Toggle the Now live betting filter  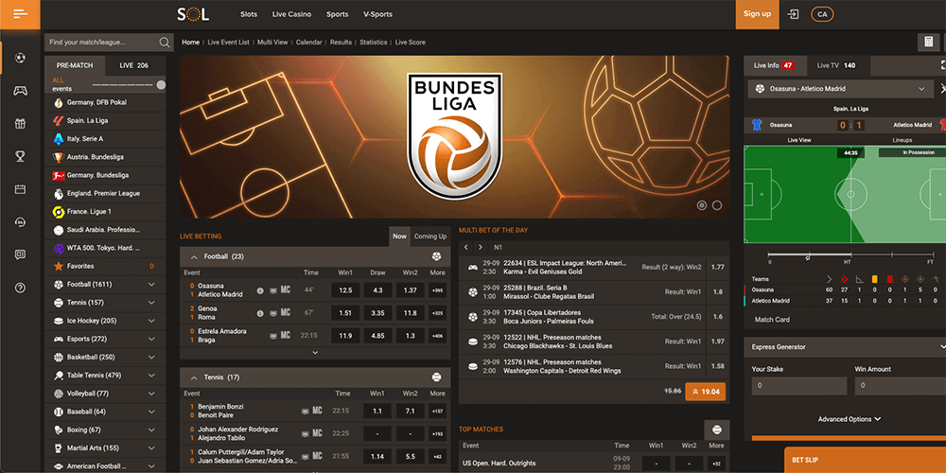click(399, 236)
